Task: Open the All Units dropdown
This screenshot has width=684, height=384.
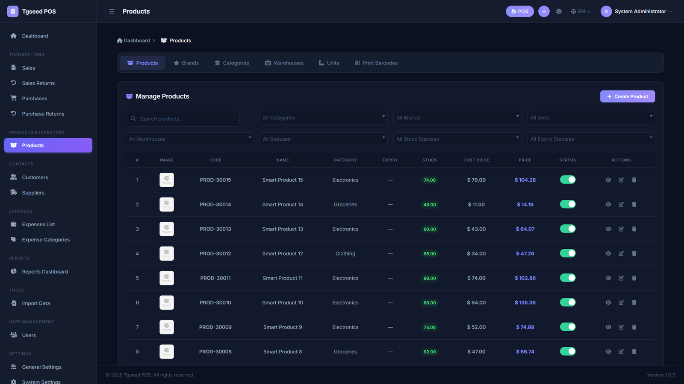Action: point(591,118)
